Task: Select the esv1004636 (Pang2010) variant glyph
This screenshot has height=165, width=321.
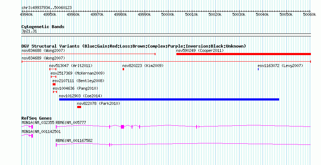Action: pyautogui.click(x=55, y=92)
